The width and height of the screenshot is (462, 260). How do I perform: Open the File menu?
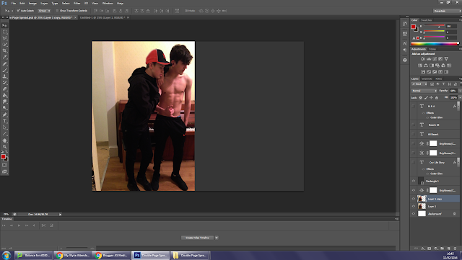click(x=14, y=3)
